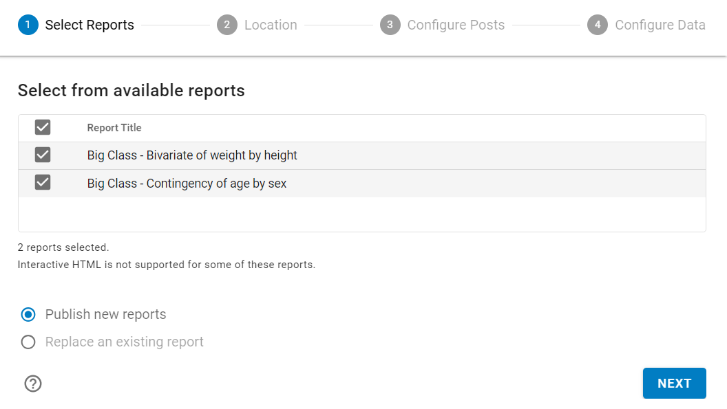Image resolution: width=727 pixels, height=409 pixels.
Task: Click the Select Reports step label
Action: [88, 24]
